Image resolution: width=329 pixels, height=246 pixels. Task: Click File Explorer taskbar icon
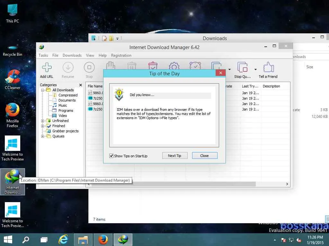pyautogui.click(x=83, y=240)
